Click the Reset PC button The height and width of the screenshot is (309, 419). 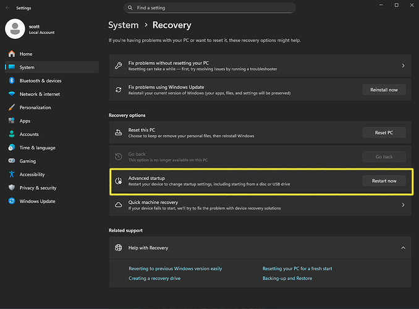tap(384, 132)
